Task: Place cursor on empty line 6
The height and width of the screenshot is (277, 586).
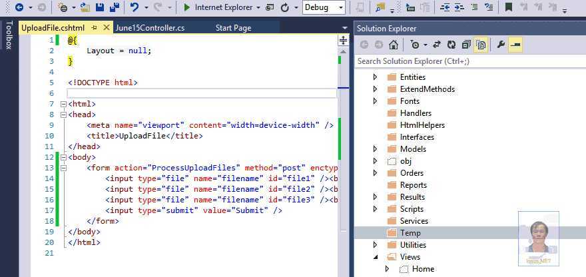Action: (x=202, y=93)
